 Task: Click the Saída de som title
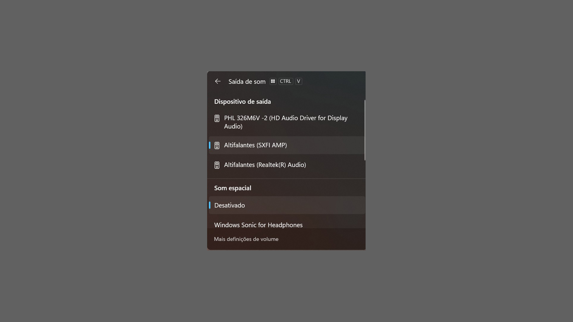[x=247, y=82]
